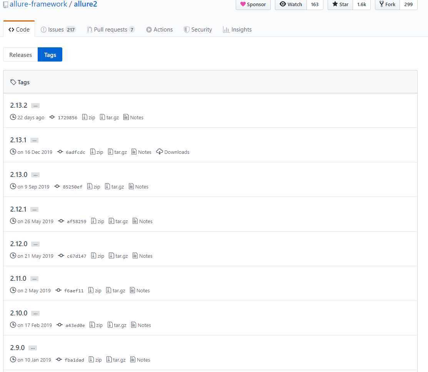Viewport: 428px width, 372px height.
Task: Open Downloads for tag 2.13.1
Action: pyautogui.click(x=173, y=152)
